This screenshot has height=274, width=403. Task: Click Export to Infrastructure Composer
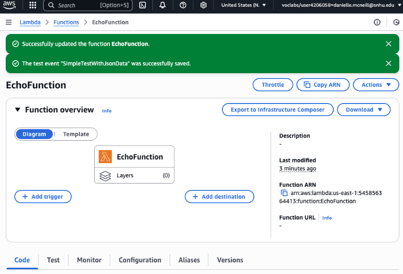(277, 110)
